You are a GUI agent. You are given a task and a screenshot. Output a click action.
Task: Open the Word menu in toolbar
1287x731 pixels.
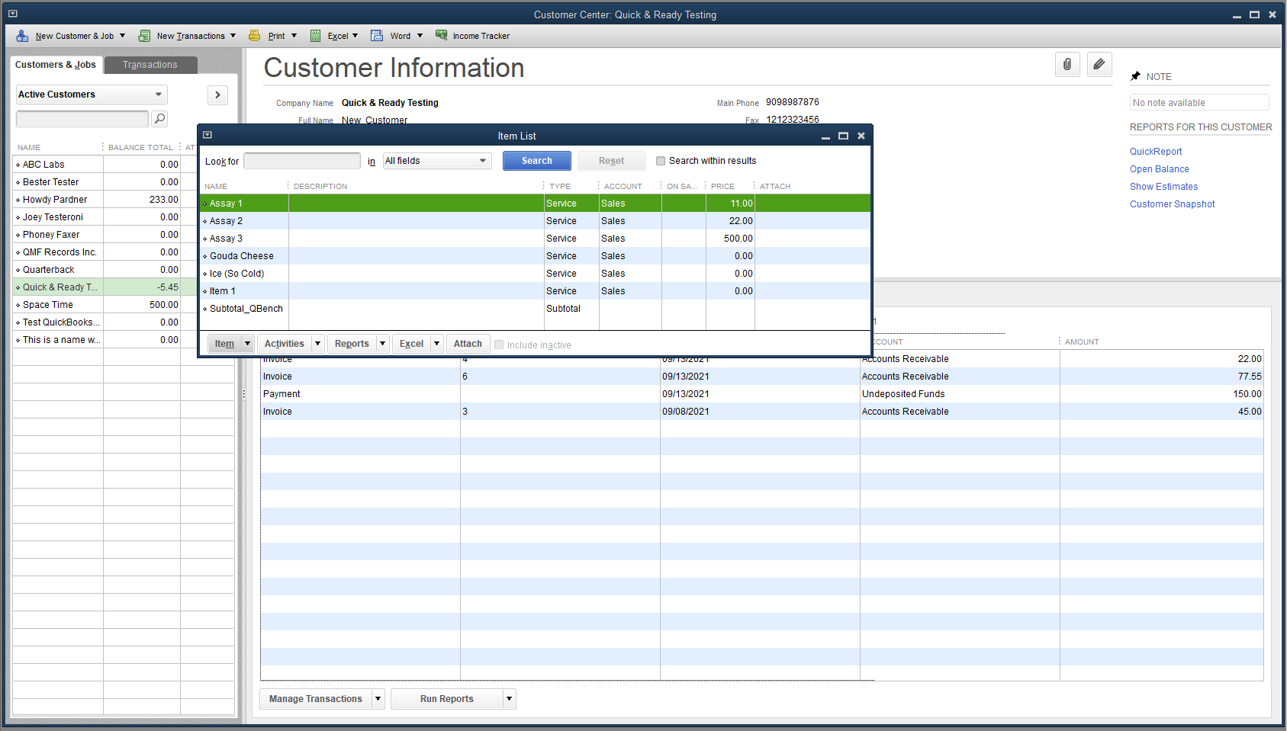(401, 36)
